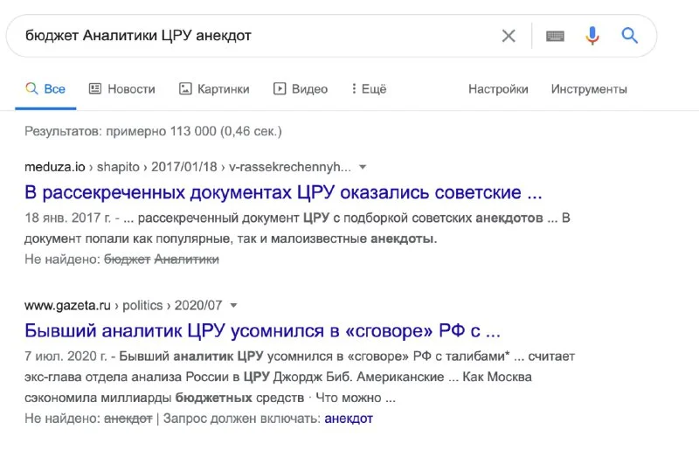Clear the search query with the X icon
The width and height of the screenshot is (699, 450).
click(x=509, y=36)
